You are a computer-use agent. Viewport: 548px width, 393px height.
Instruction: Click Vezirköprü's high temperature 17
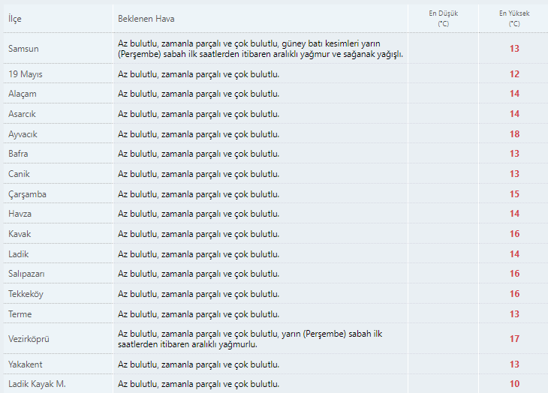point(514,339)
